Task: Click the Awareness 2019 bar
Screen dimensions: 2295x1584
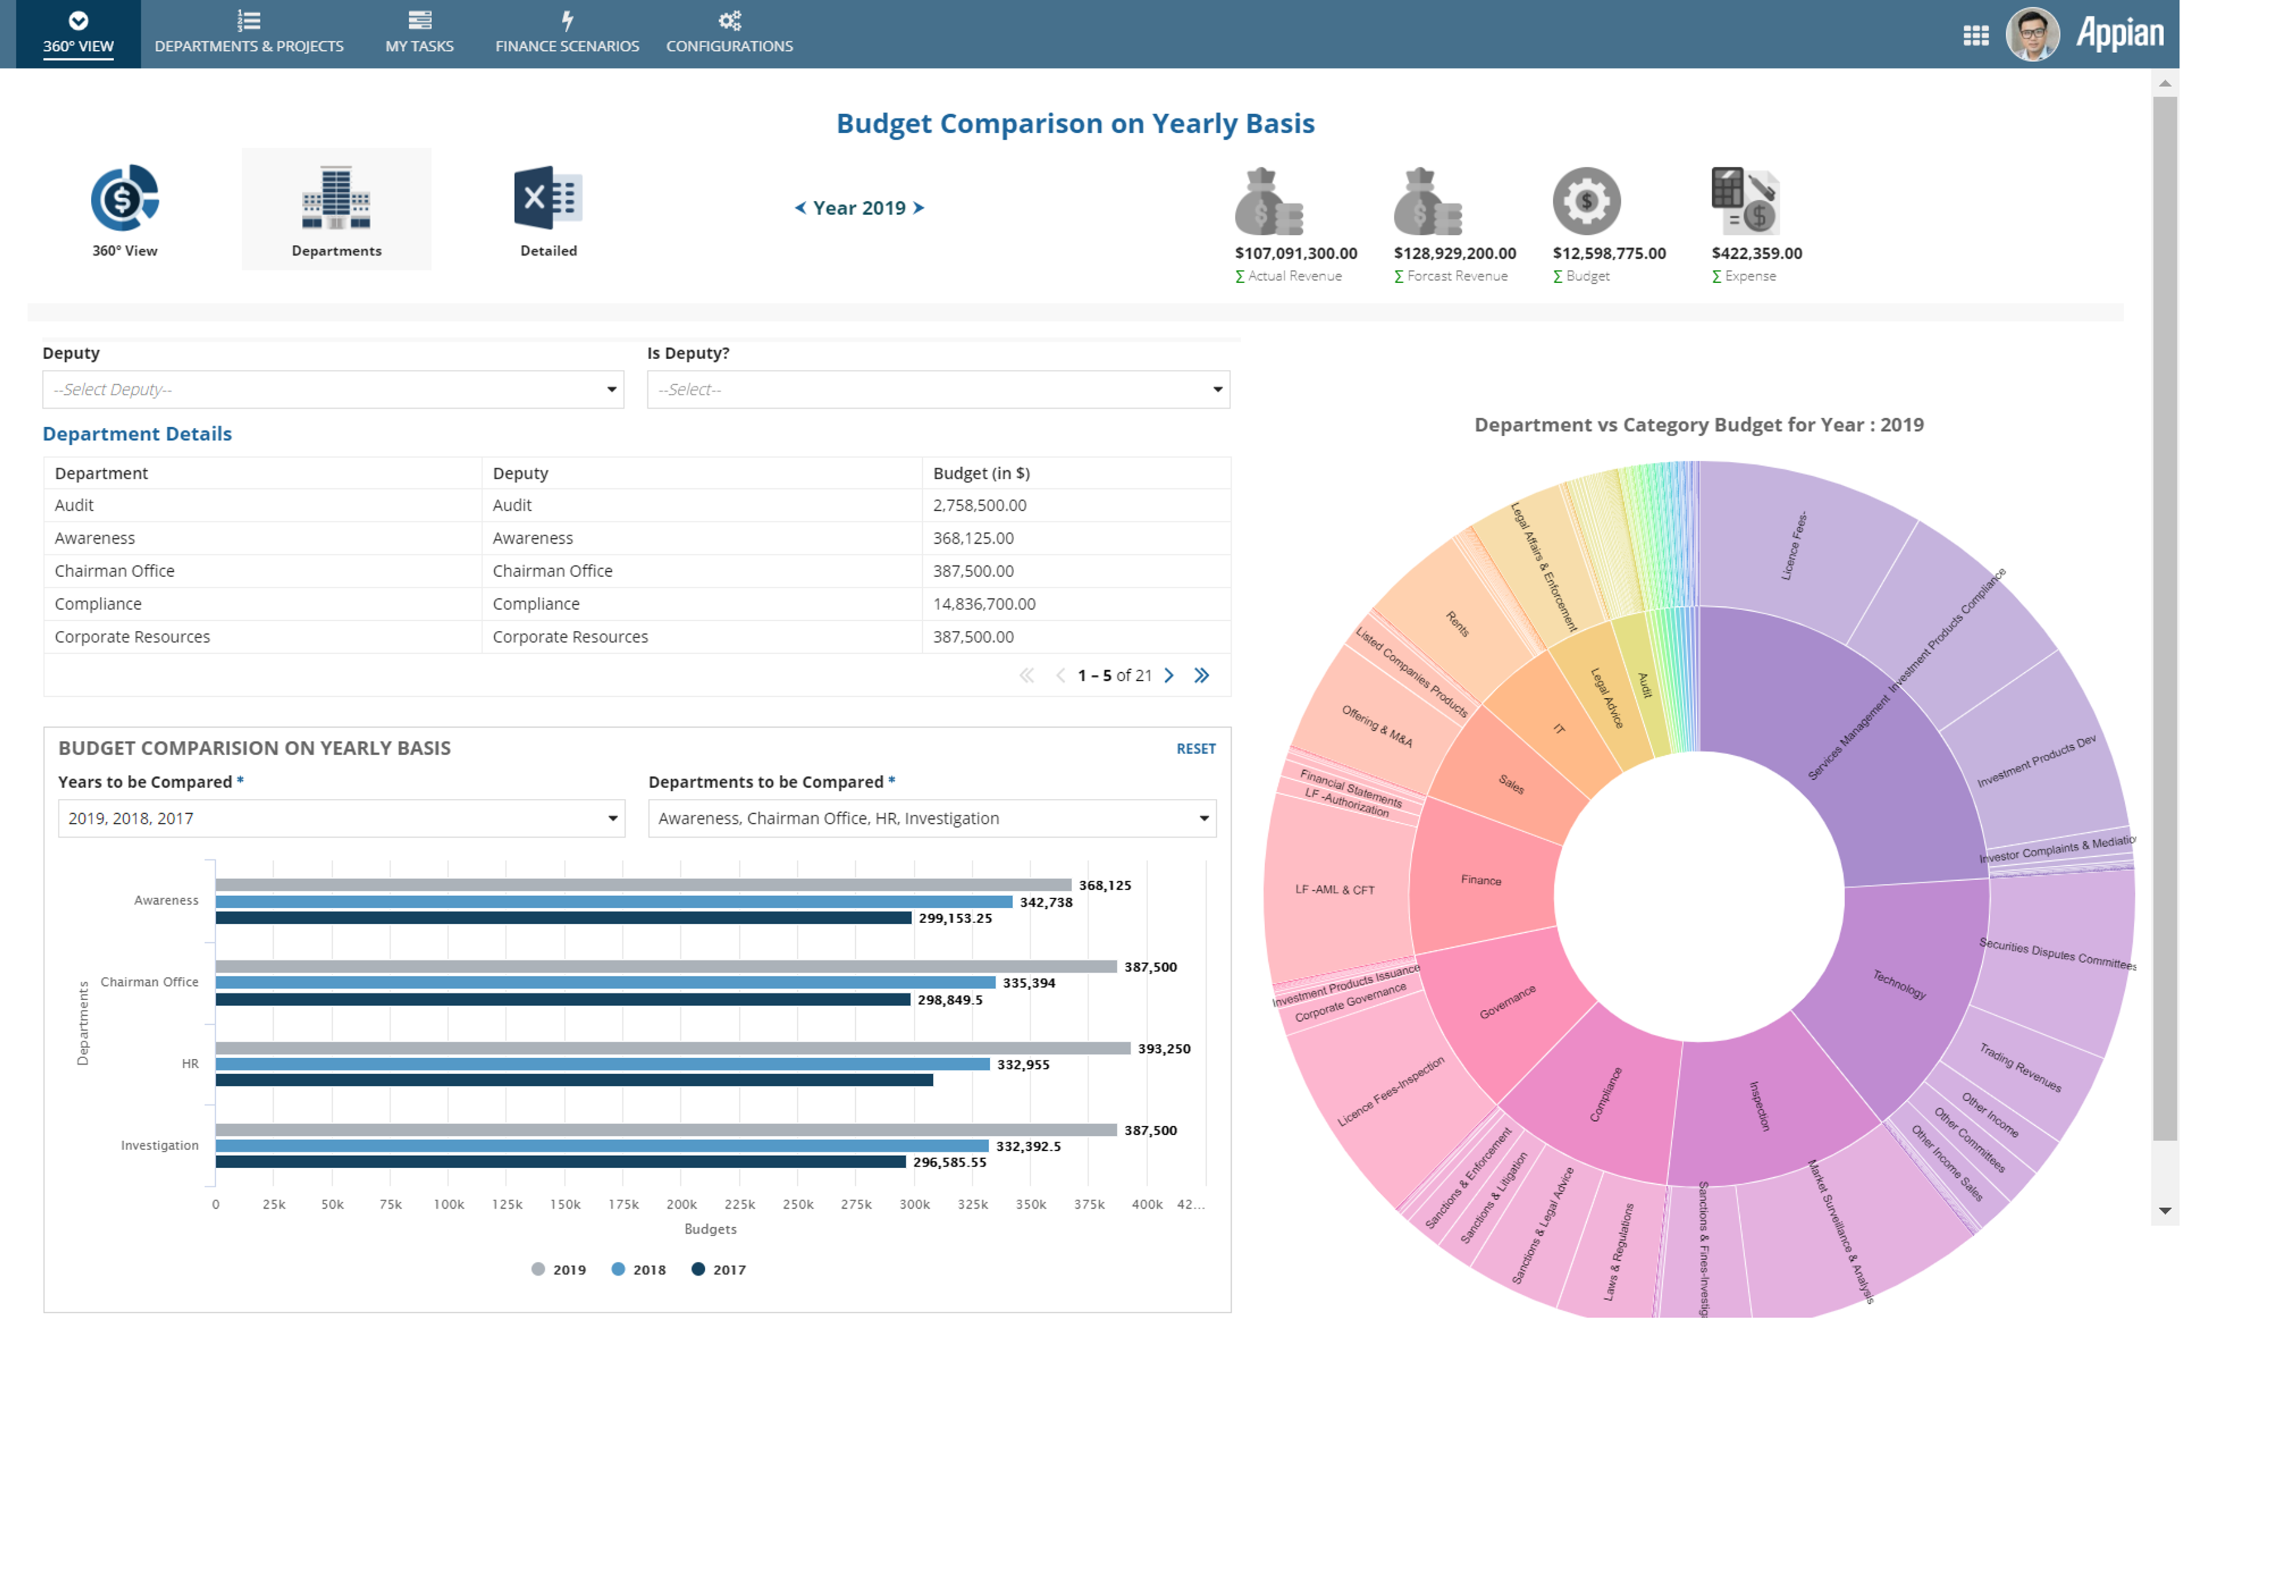Action: [643, 886]
